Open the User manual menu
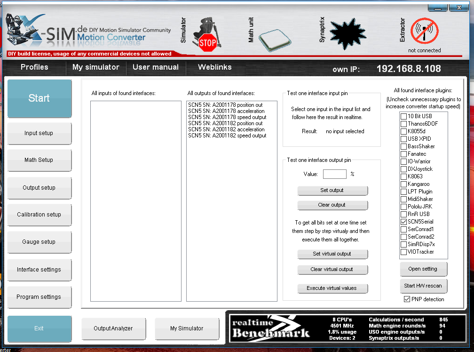 coord(156,67)
